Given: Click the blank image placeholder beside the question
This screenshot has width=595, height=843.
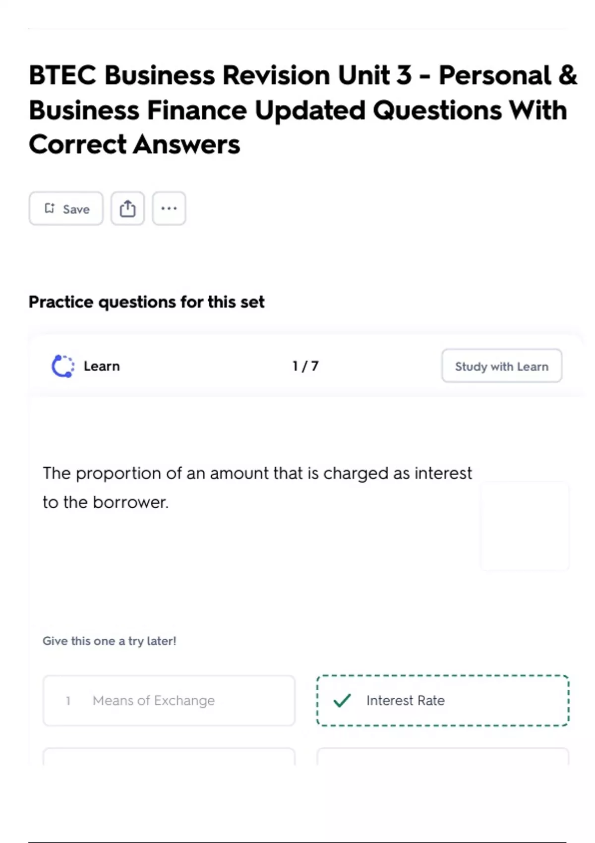Looking at the screenshot, I should coord(525,526).
